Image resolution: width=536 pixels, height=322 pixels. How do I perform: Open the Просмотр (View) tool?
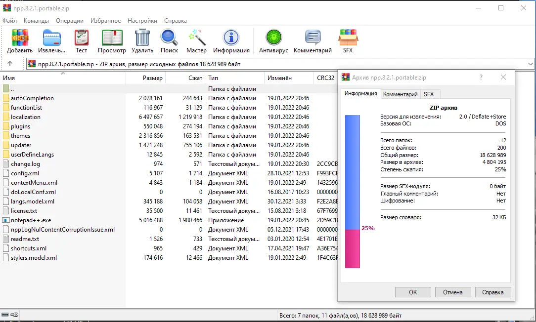click(x=112, y=38)
